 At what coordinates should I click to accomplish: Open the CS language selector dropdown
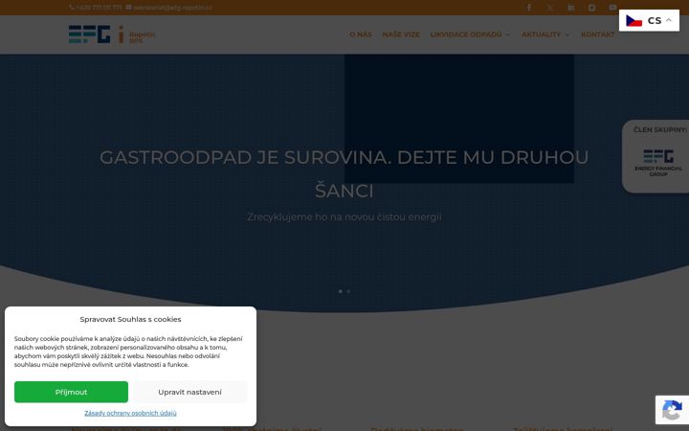[x=649, y=20]
